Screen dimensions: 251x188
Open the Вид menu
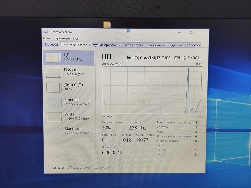pos(75,38)
